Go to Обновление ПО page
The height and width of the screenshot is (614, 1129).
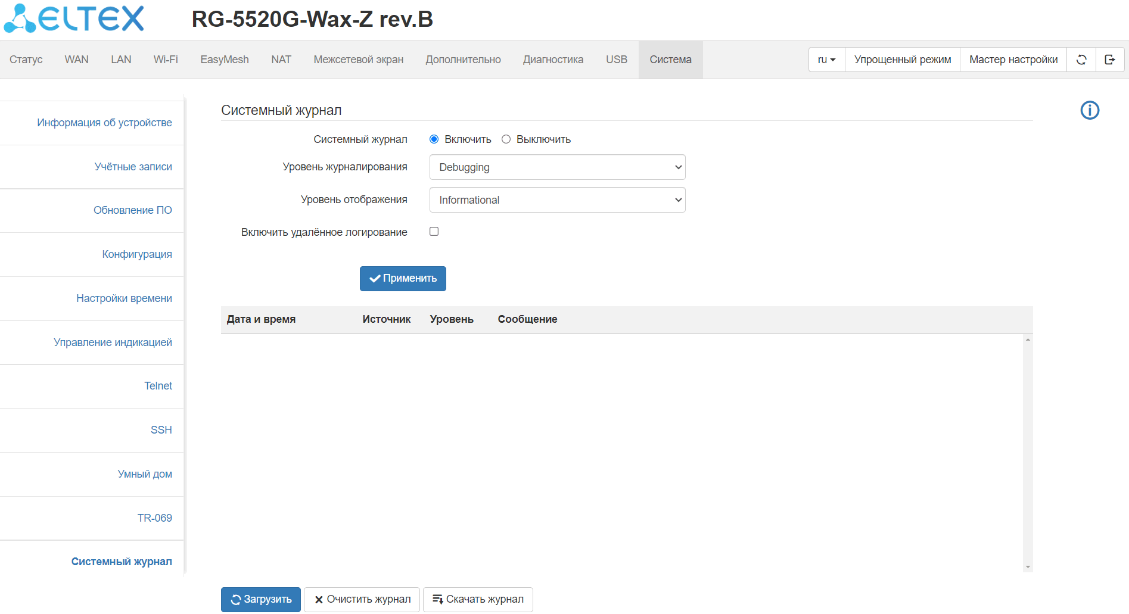(x=133, y=210)
